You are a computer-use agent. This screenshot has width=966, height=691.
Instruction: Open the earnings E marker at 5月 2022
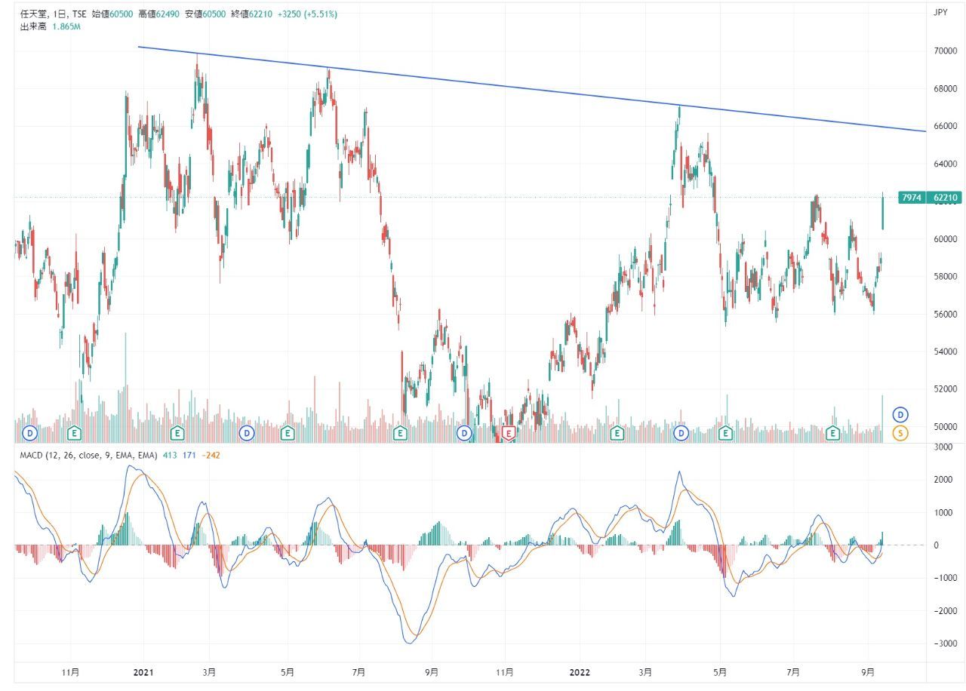point(725,433)
